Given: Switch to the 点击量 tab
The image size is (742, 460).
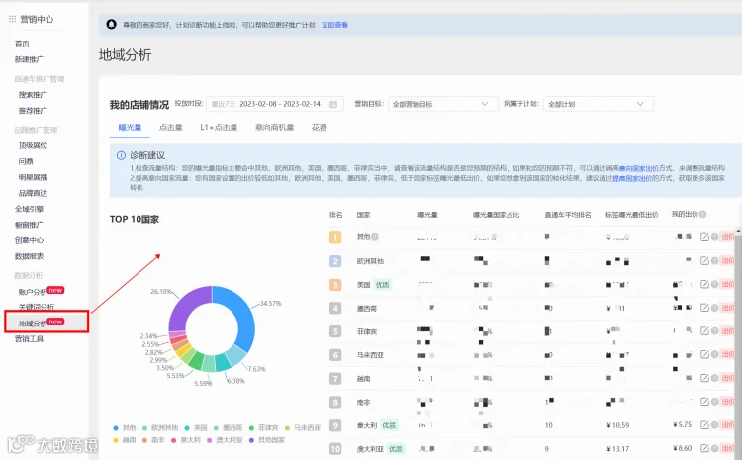Looking at the screenshot, I should 171,128.
